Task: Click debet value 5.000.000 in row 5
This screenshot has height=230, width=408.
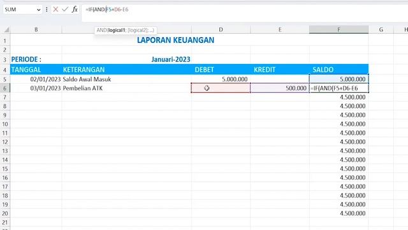Action: [x=235, y=79]
